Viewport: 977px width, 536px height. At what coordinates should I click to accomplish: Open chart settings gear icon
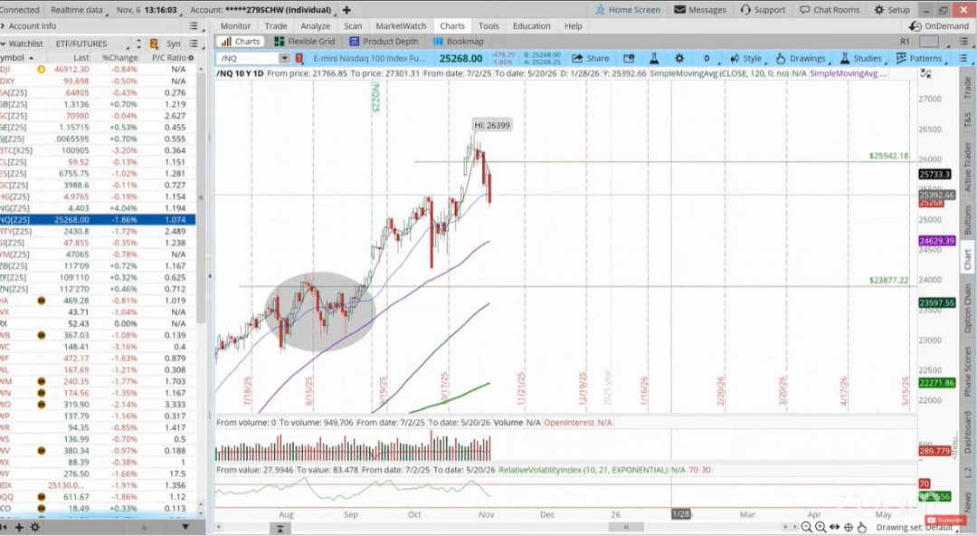tap(679, 58)
